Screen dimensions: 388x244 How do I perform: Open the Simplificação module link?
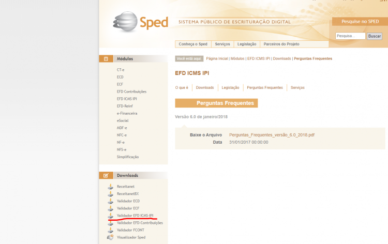(x=128, y=157)
